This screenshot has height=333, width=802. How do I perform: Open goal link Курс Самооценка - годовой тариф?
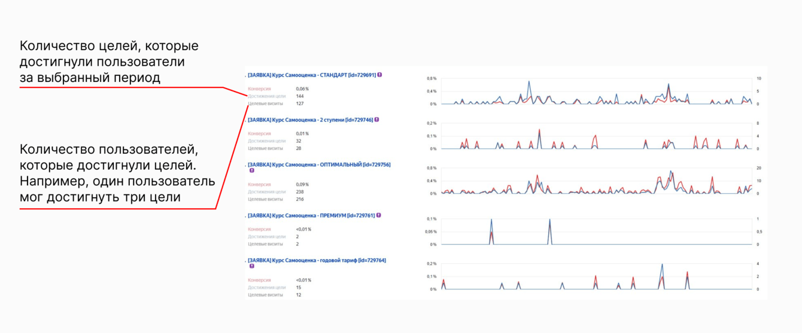[317, 261]
